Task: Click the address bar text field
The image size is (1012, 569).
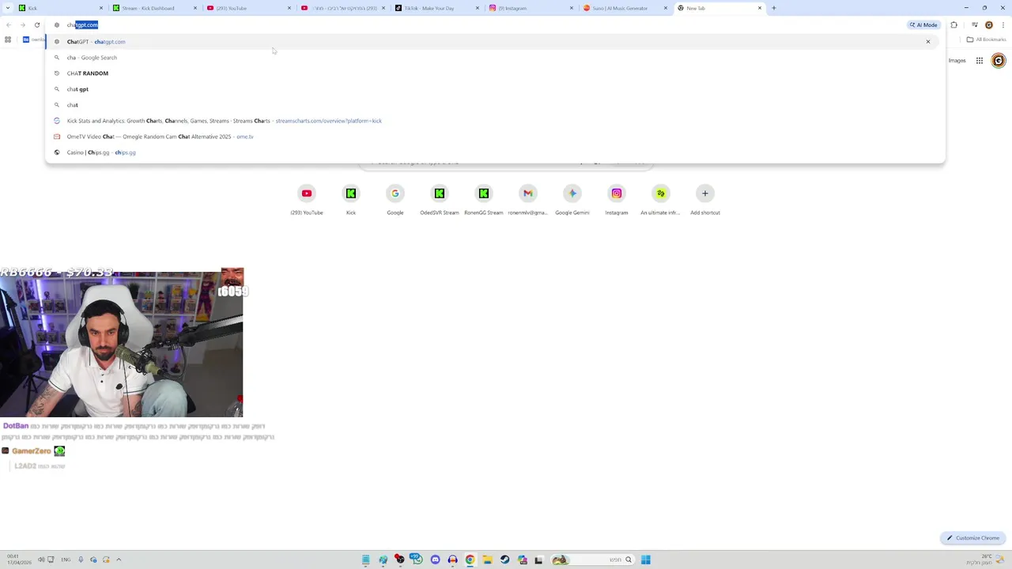Action: click(474, 24)
